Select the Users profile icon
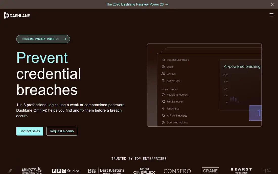Image resolution: width=278 pixels, height=174 pixels. click(x=163, y=67)
